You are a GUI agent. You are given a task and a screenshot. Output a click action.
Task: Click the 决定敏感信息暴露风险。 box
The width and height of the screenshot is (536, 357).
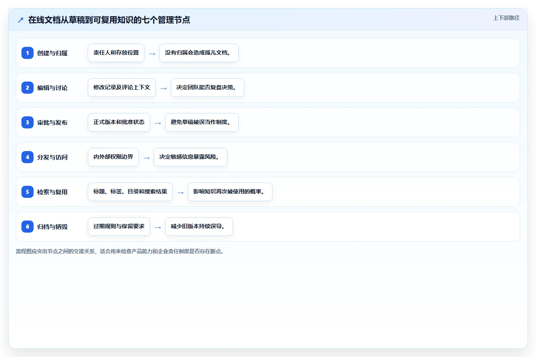191,157
